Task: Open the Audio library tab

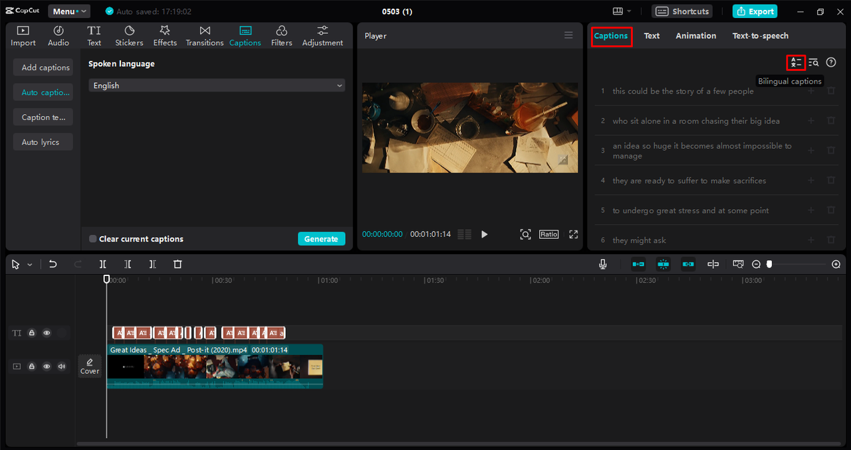Action: tap(59, 36)
